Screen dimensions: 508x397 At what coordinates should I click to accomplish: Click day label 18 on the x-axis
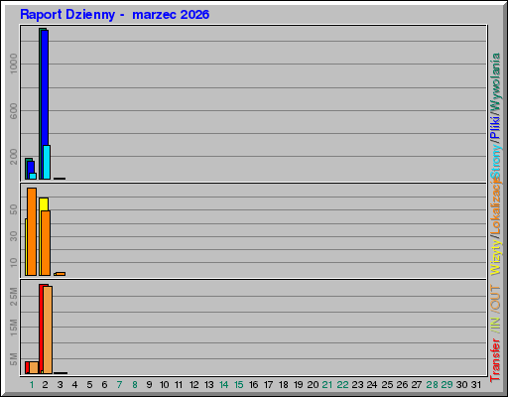[284, 385]
